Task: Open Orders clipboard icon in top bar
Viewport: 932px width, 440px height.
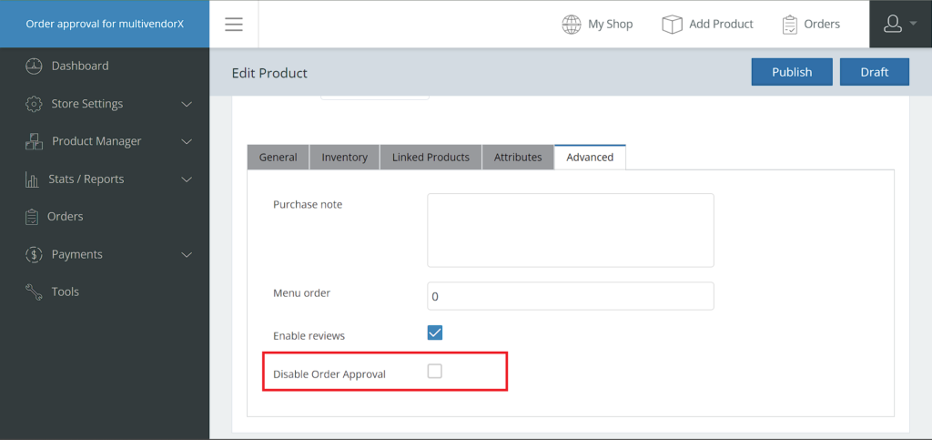Action: point(789,25)
